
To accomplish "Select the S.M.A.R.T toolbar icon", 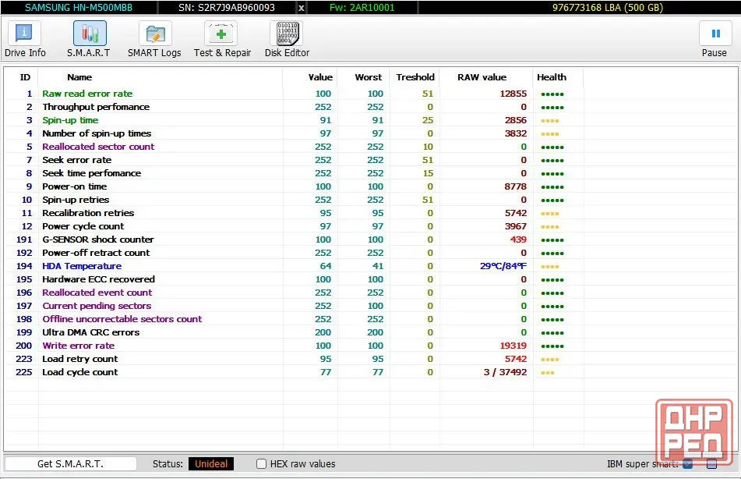I will pyautogui.click(x=89, y=39).
